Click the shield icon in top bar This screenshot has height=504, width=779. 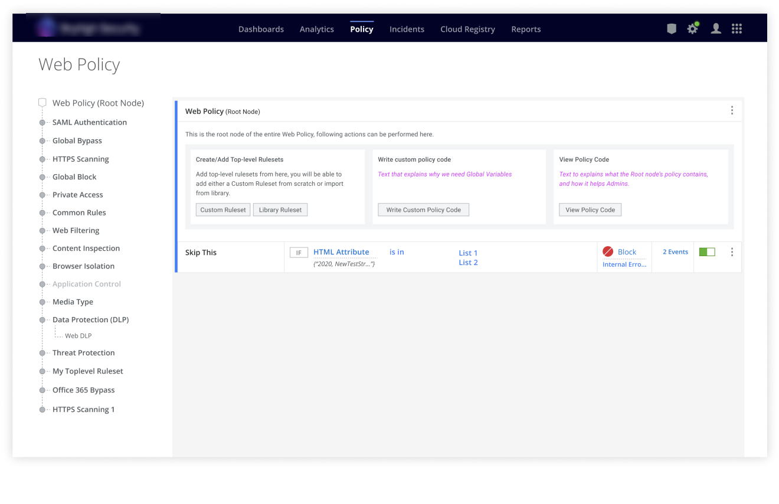(671, 29)
